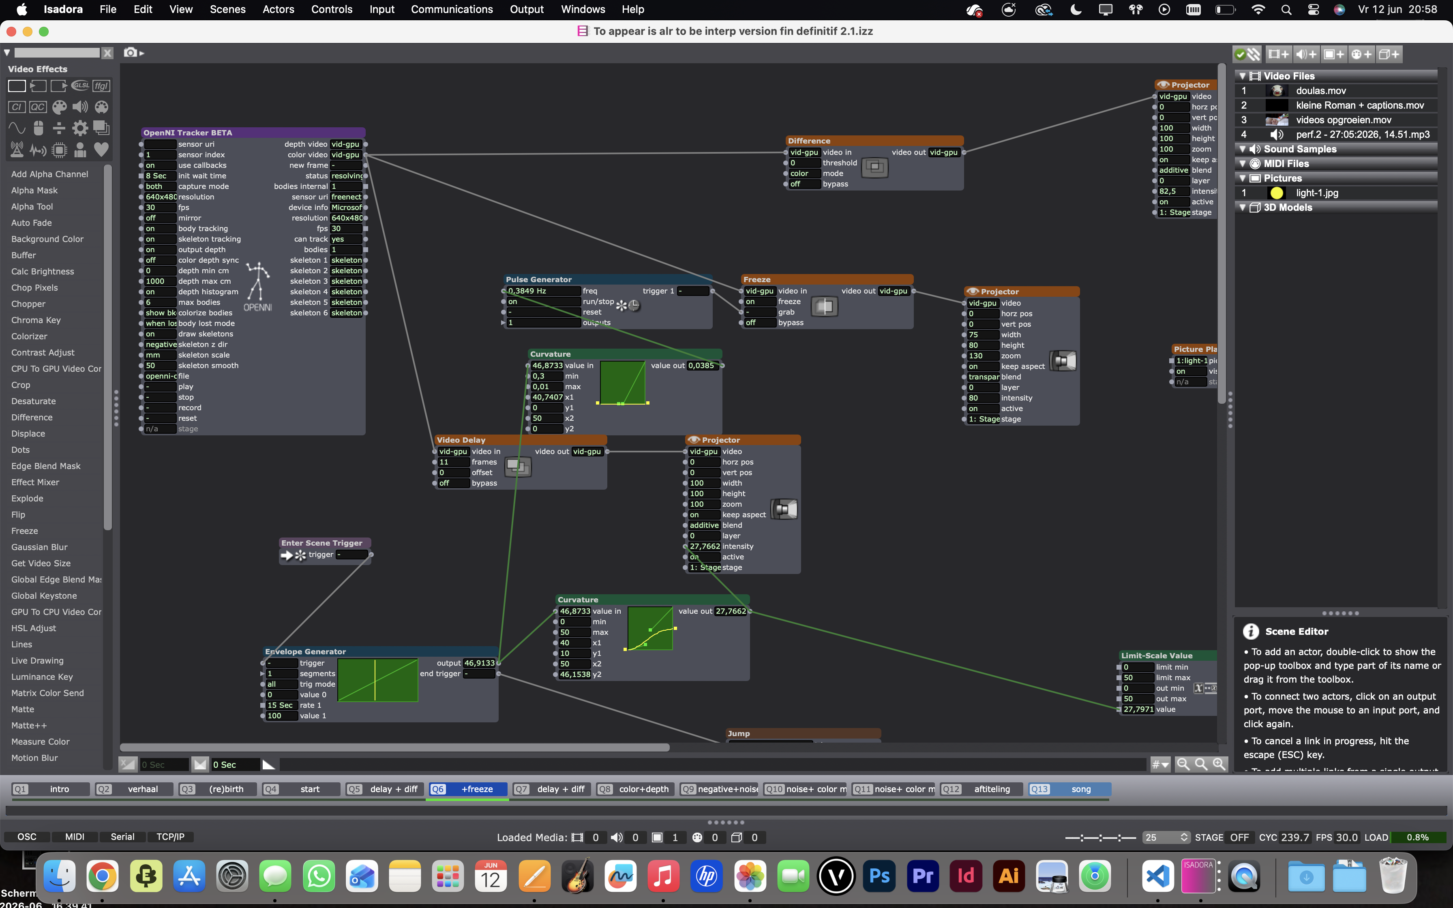
Task: Select the MIDI connector actor group
Action: coord(101,107)
